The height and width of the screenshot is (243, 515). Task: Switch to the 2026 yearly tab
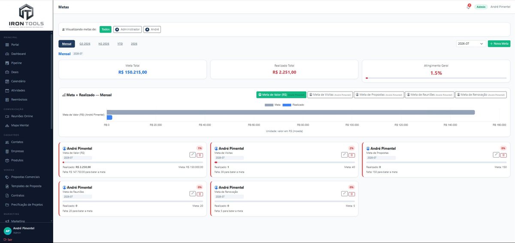click(x=134, y=44)
